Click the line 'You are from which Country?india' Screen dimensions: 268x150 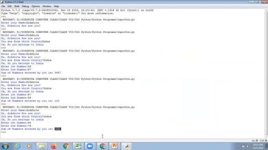click(x=26, y=117)
